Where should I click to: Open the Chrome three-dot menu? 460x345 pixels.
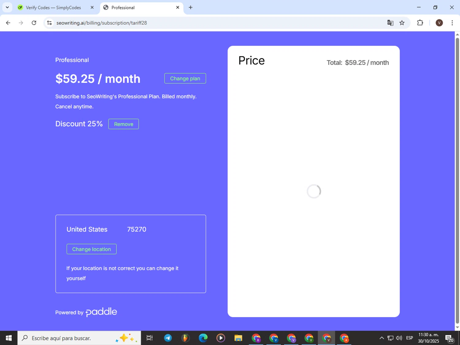point(452,23)
